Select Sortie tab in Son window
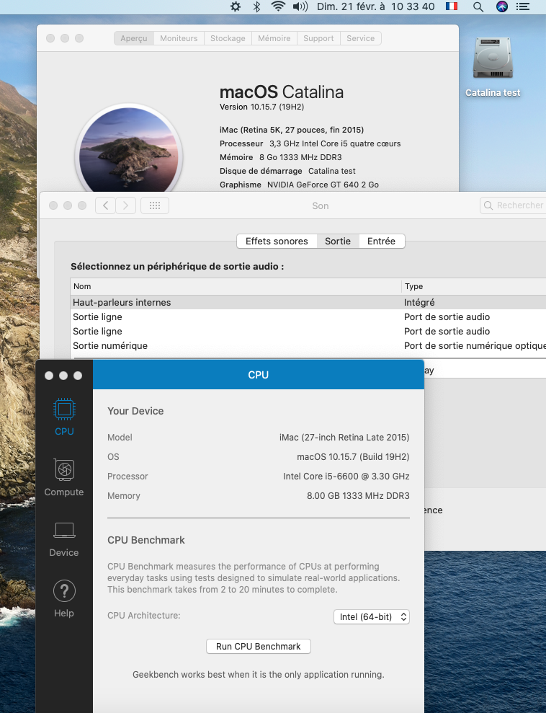 point(338,241)
